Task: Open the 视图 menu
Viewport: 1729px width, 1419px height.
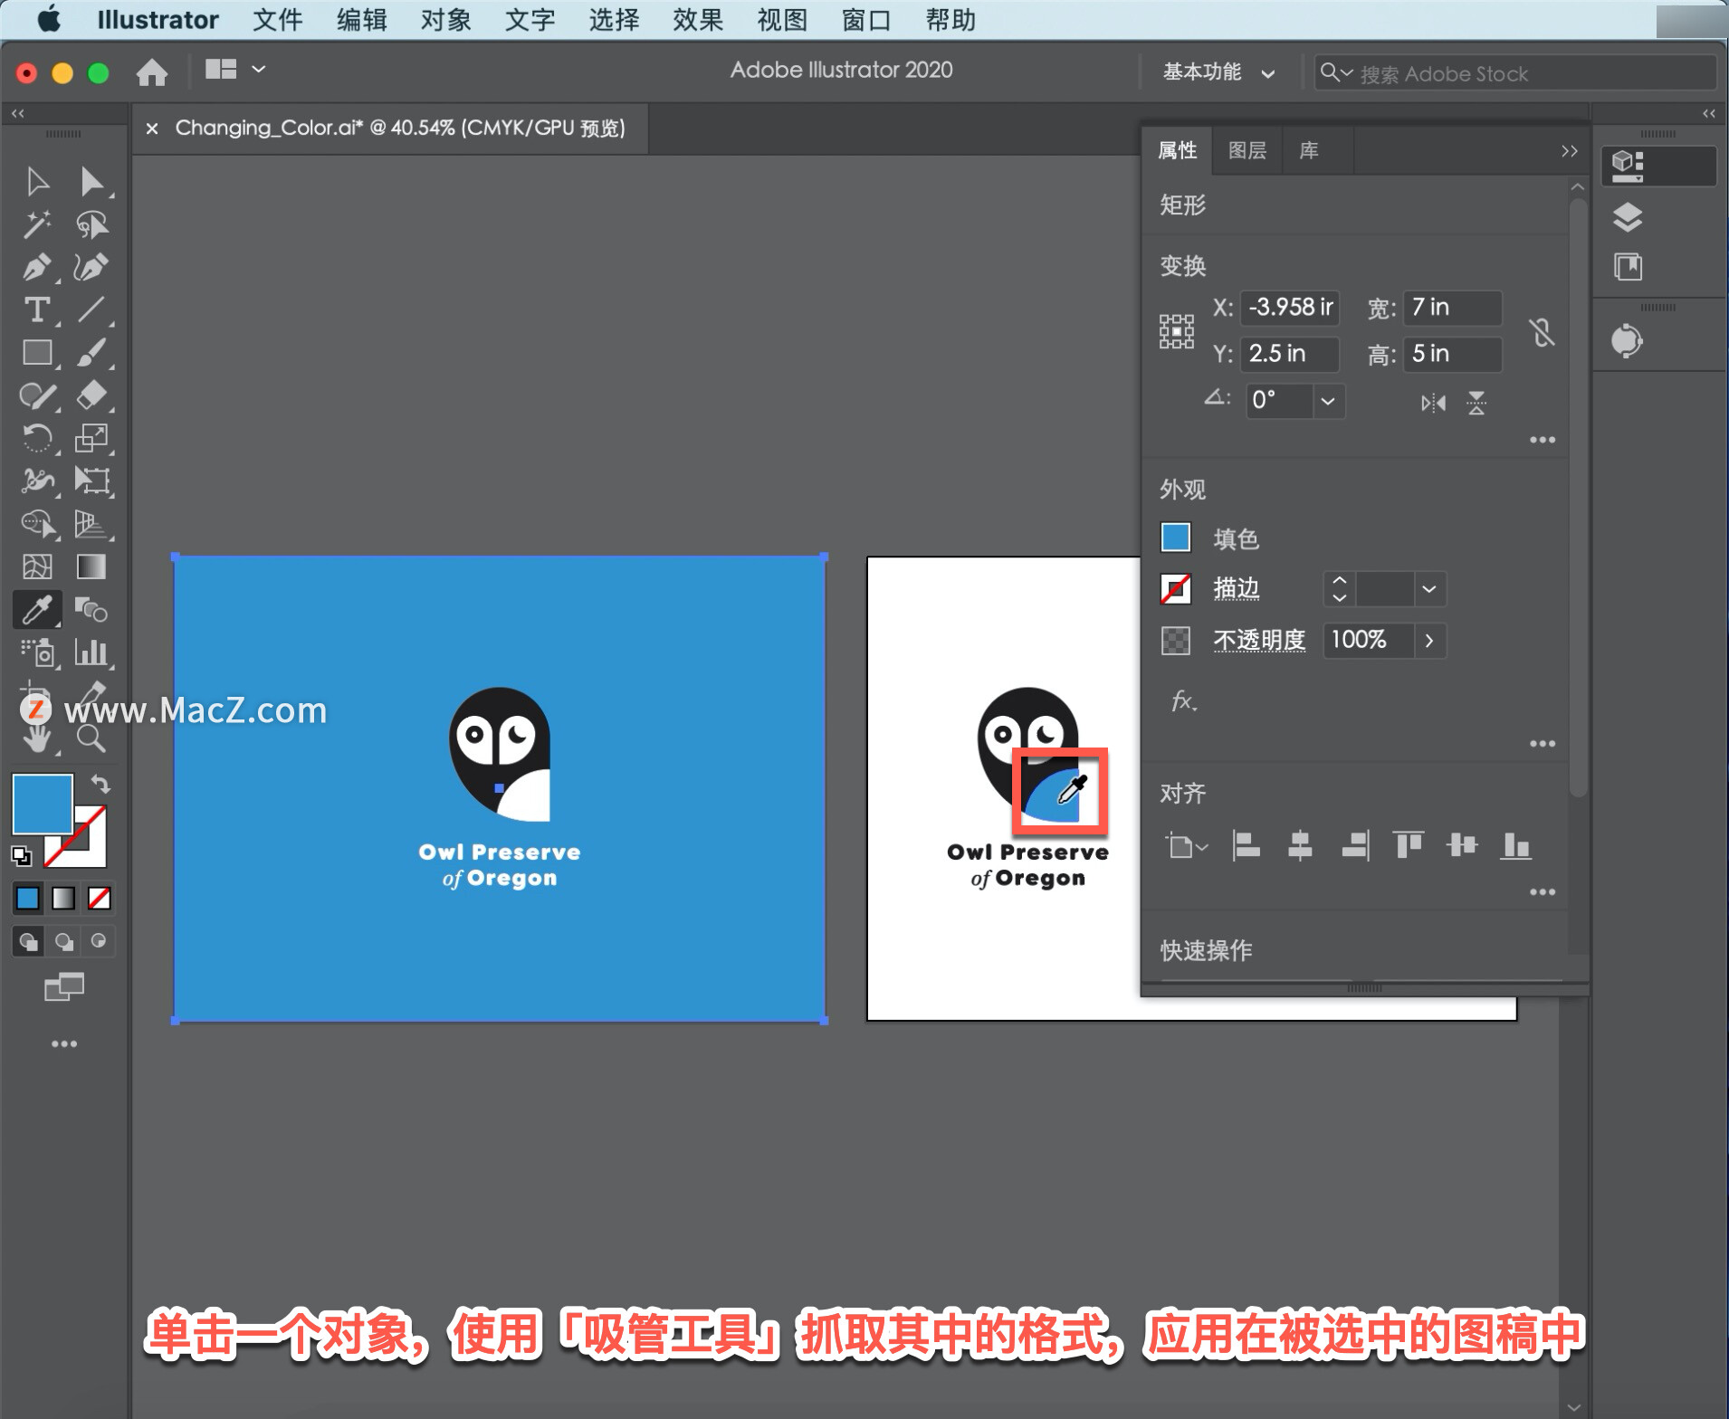Action: coord(782,20)
